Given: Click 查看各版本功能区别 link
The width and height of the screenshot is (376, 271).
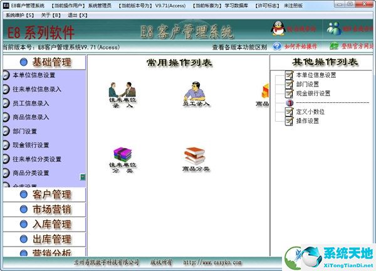Looking at the screenshot, I should click(x=239, y=47).
